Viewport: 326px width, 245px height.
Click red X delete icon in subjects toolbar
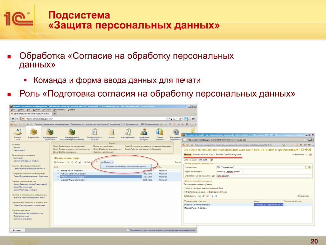207,196
